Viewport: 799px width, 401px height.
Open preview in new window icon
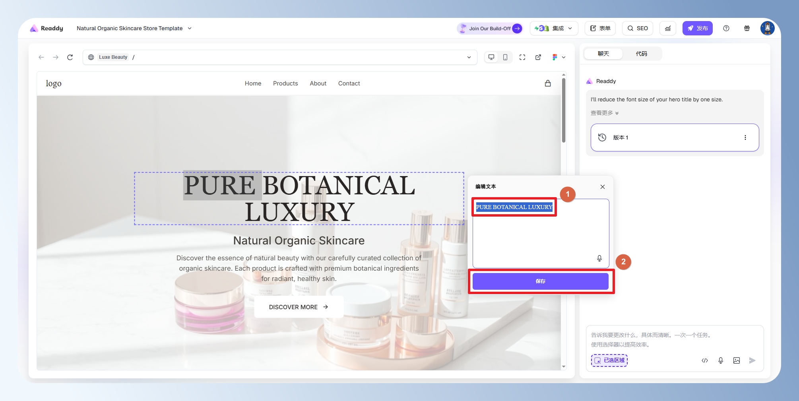pyautogui.click(x=538, y=57)
